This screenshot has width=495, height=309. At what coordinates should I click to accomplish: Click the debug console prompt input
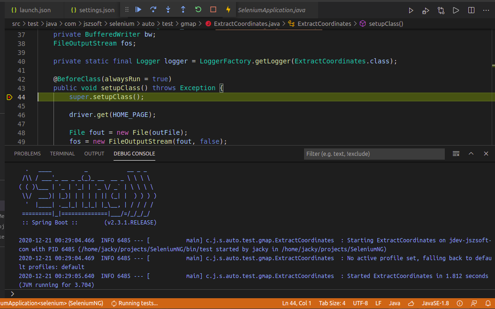pyautogui.click(x=252, y=294)
